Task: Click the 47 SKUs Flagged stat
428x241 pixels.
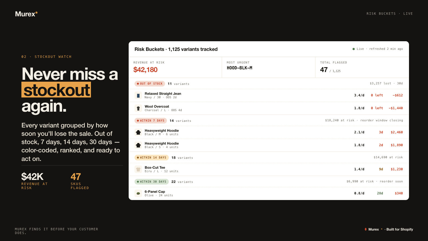Action: 80,181
